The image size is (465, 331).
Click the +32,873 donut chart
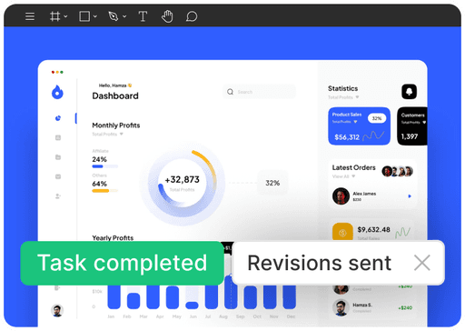183,183
